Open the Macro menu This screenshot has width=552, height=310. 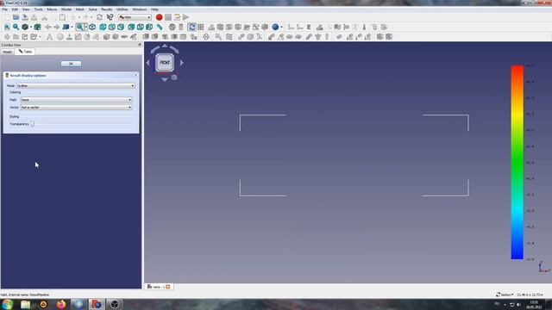pos(52,9)
